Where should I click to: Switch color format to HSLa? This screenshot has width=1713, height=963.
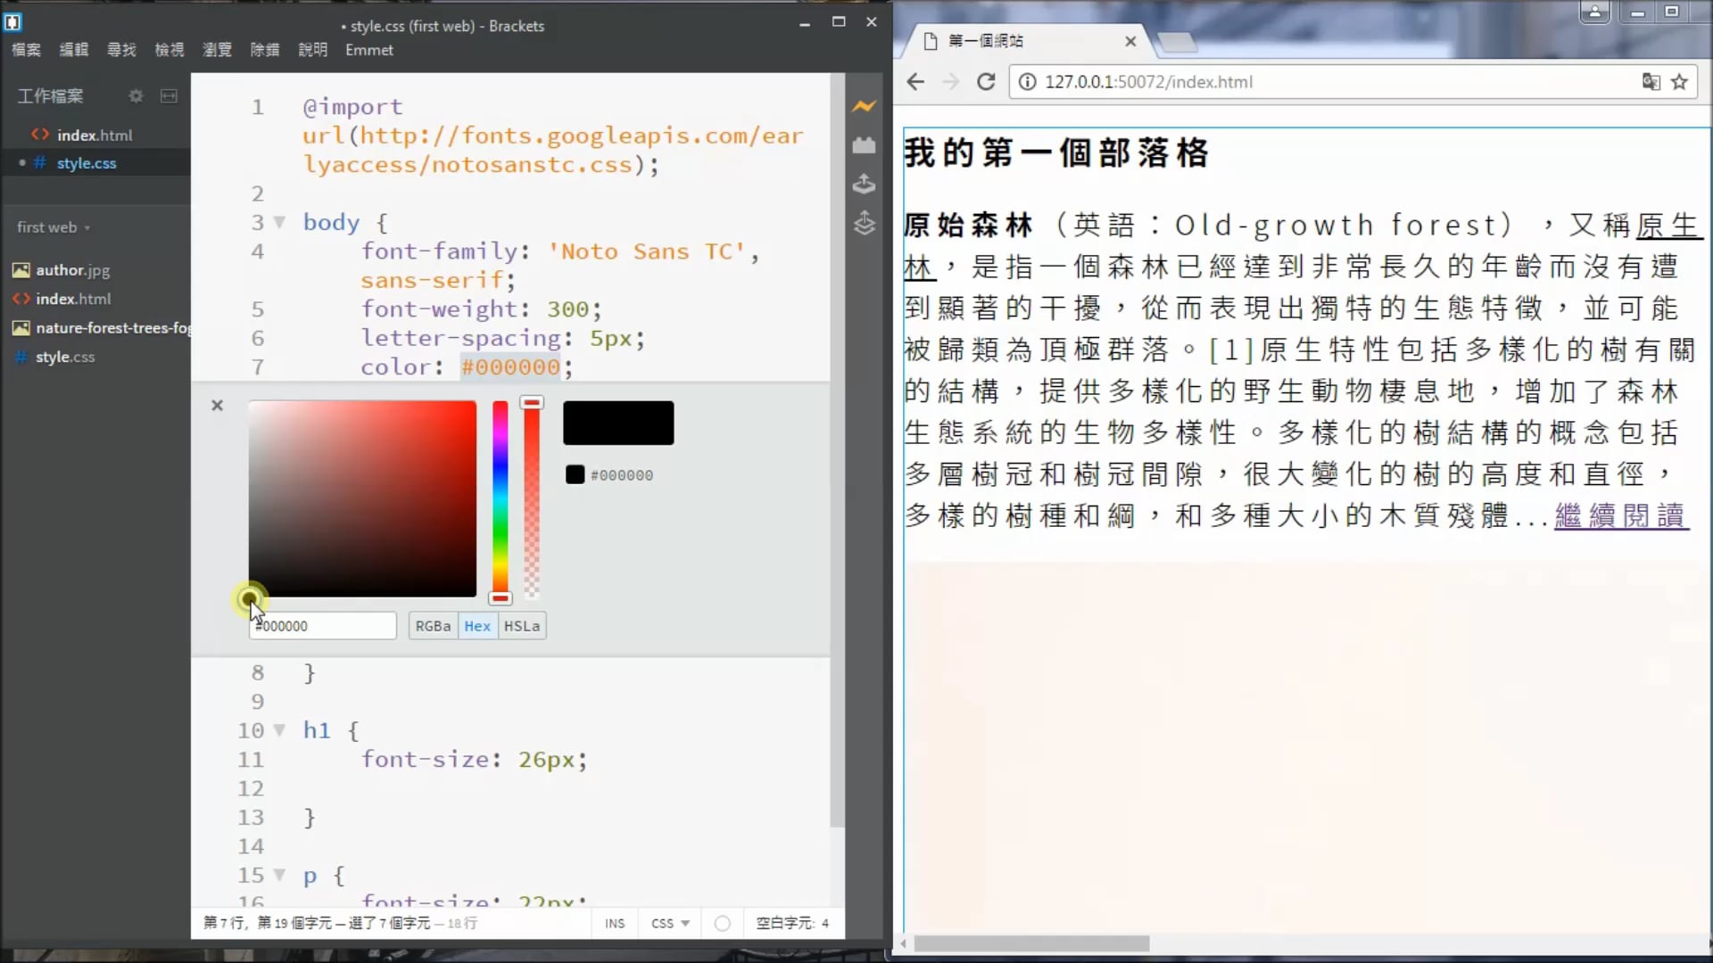522,626
